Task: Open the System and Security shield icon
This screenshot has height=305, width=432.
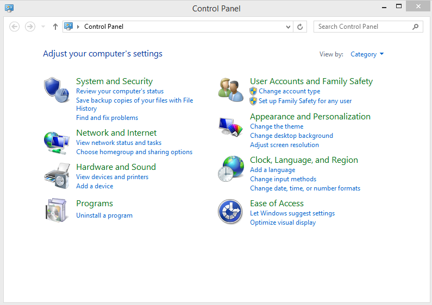Action: pyautogui.click(x=56, y=90)
